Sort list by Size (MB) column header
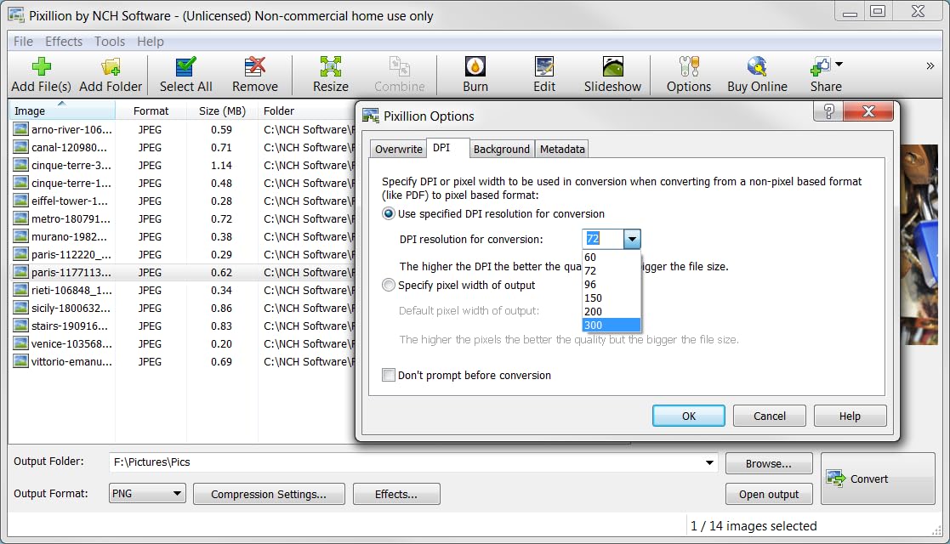This screenshot has width=950, height=544. (222, 110)
